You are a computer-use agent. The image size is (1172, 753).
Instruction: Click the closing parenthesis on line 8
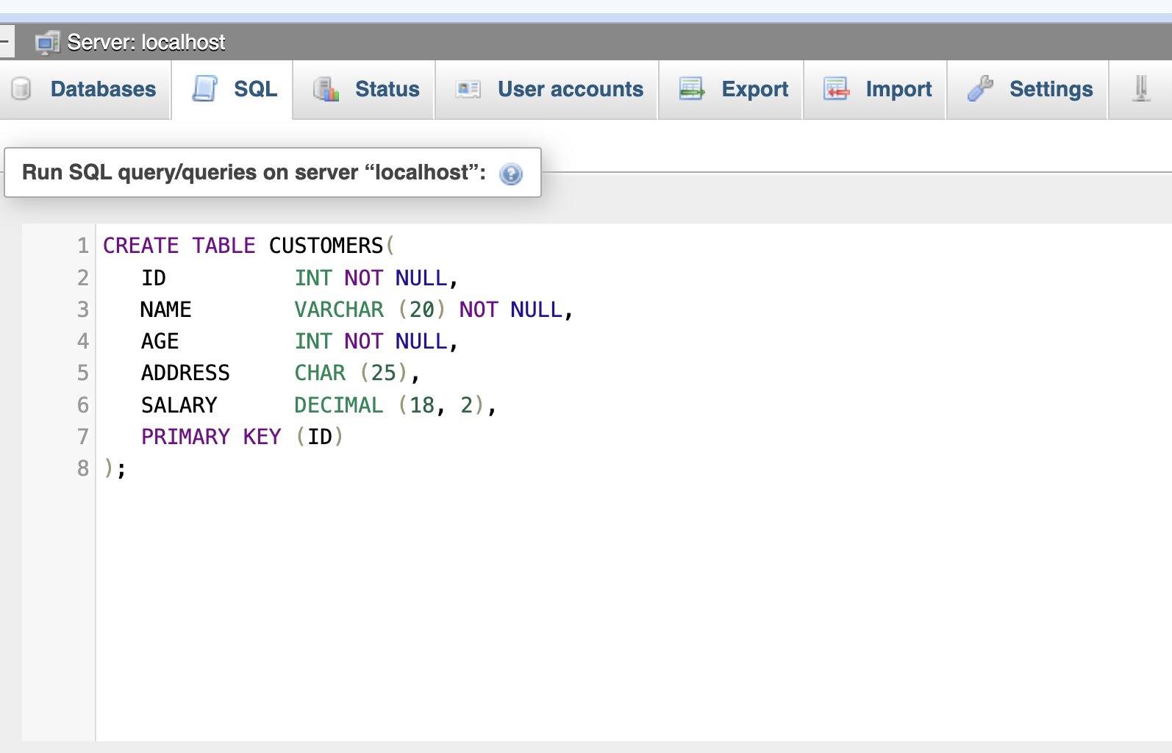tap(109, 468)
